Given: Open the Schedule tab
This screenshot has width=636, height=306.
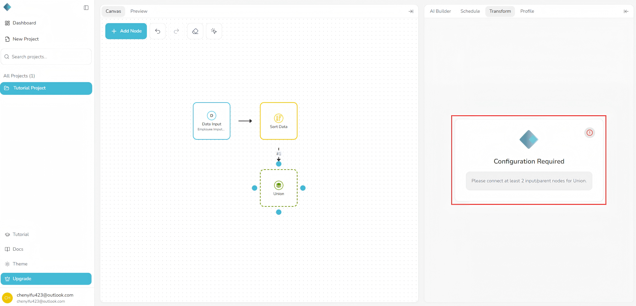Looking at the screenshot, I should [x=470, y=11].
